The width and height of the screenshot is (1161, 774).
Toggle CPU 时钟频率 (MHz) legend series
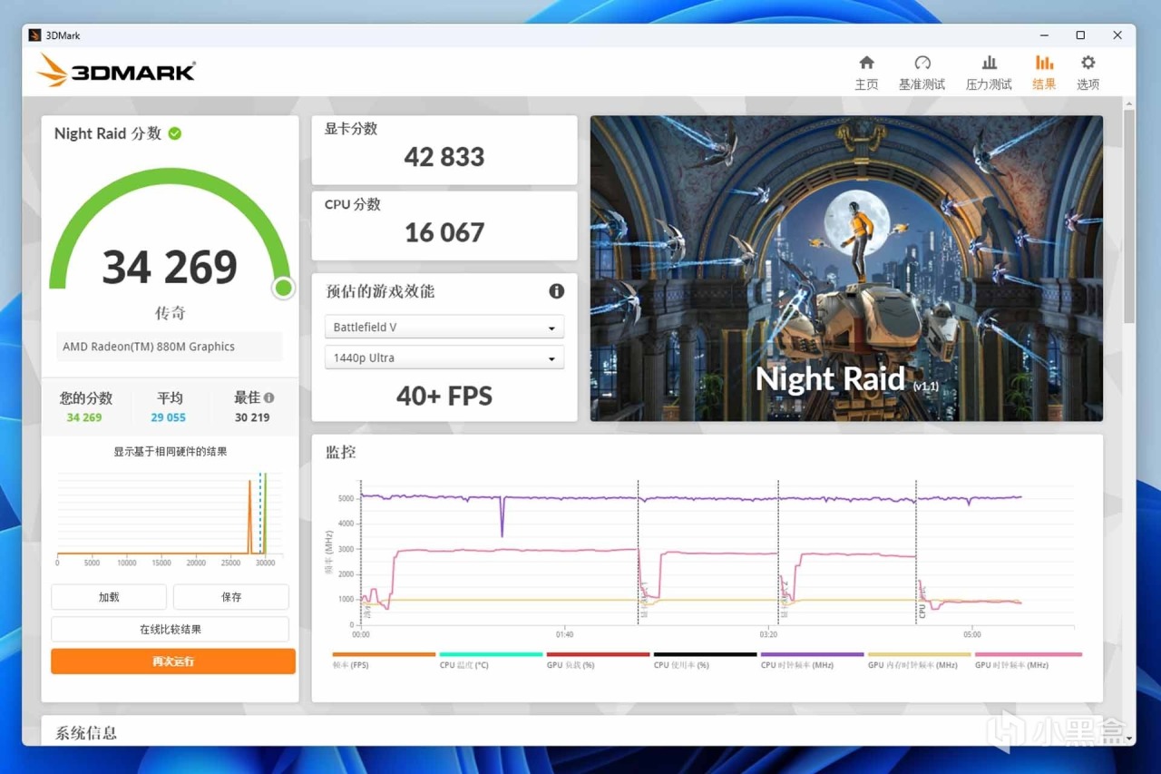pyautogui.click(x=812, y=661)
